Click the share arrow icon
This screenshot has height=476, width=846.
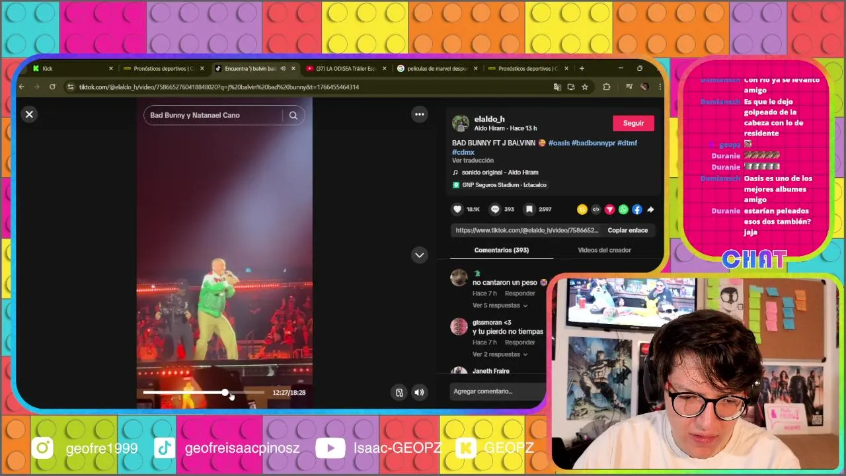pyautogui.click(x=650, y=210)
